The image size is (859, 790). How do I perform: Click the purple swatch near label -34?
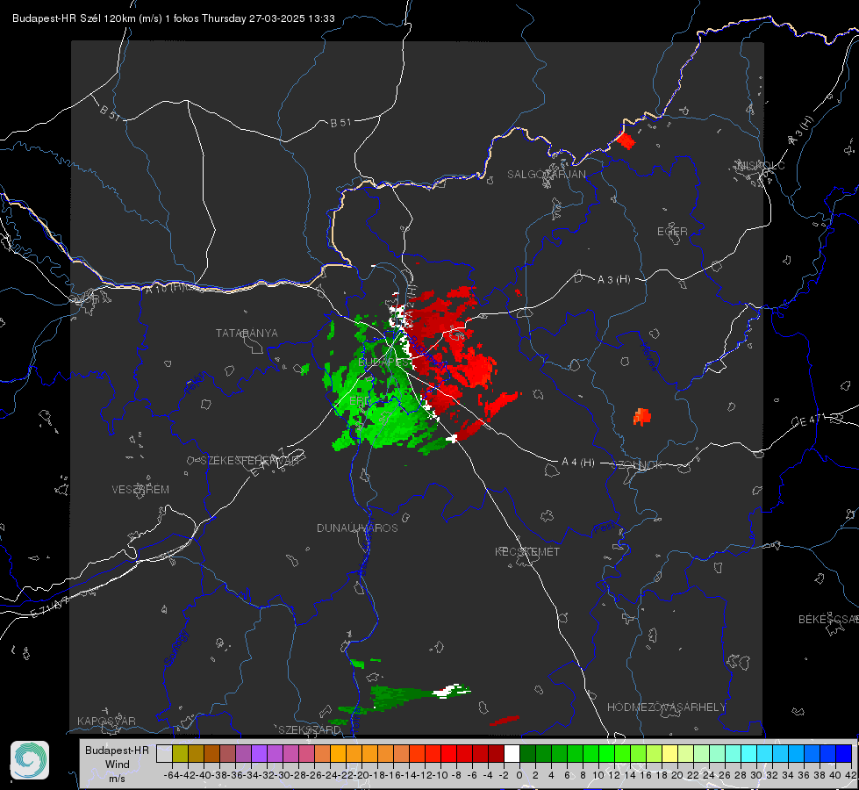259,753
